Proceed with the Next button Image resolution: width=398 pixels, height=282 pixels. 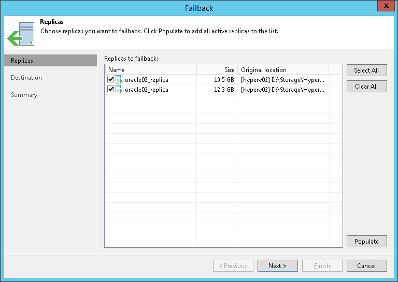click(277, 266)
